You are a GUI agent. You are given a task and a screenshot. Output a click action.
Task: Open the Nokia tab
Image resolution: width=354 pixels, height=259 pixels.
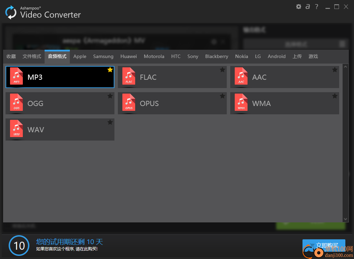(x=242, y=56)
